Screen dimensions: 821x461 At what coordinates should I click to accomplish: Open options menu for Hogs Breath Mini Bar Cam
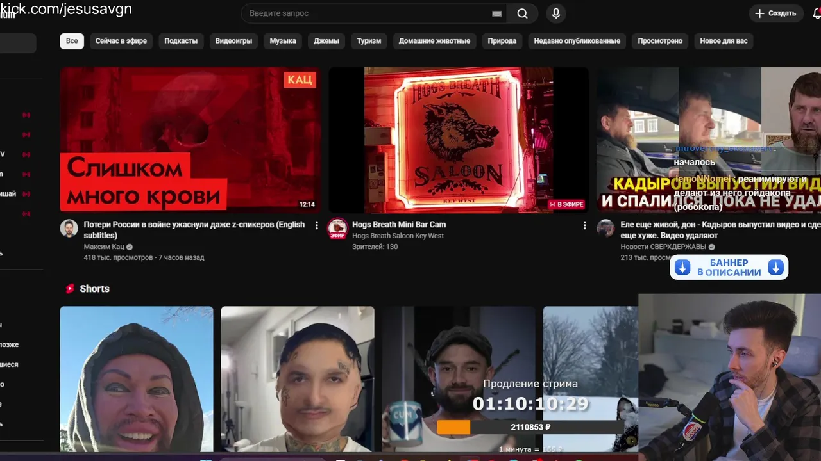[x=584, y=225]
